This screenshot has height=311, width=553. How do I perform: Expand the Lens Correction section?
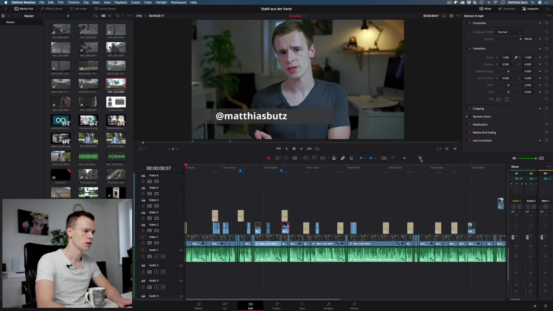pos(482,141)
